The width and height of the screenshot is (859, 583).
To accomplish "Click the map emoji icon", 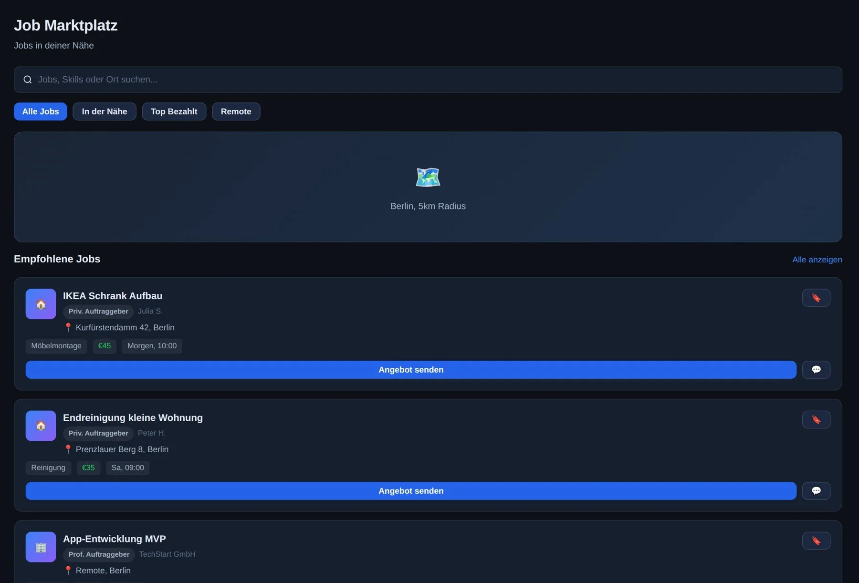I will click(x=428, y=177).
